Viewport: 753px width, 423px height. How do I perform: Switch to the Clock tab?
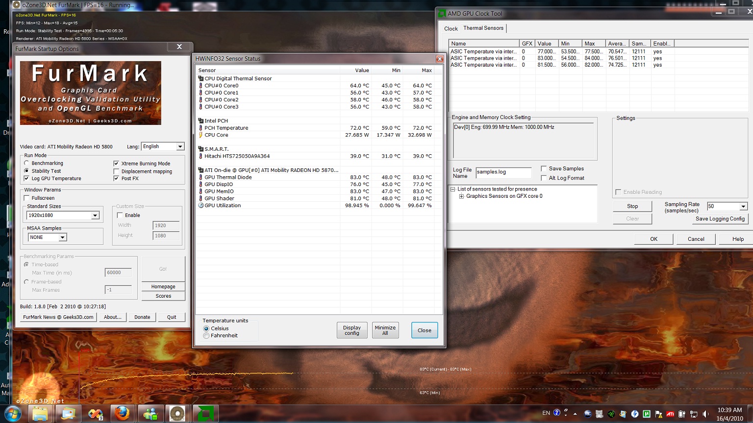coord(451,29)
